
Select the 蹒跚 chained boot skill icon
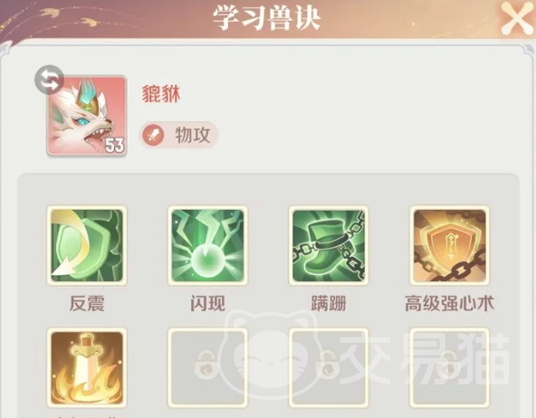(329, 245)
